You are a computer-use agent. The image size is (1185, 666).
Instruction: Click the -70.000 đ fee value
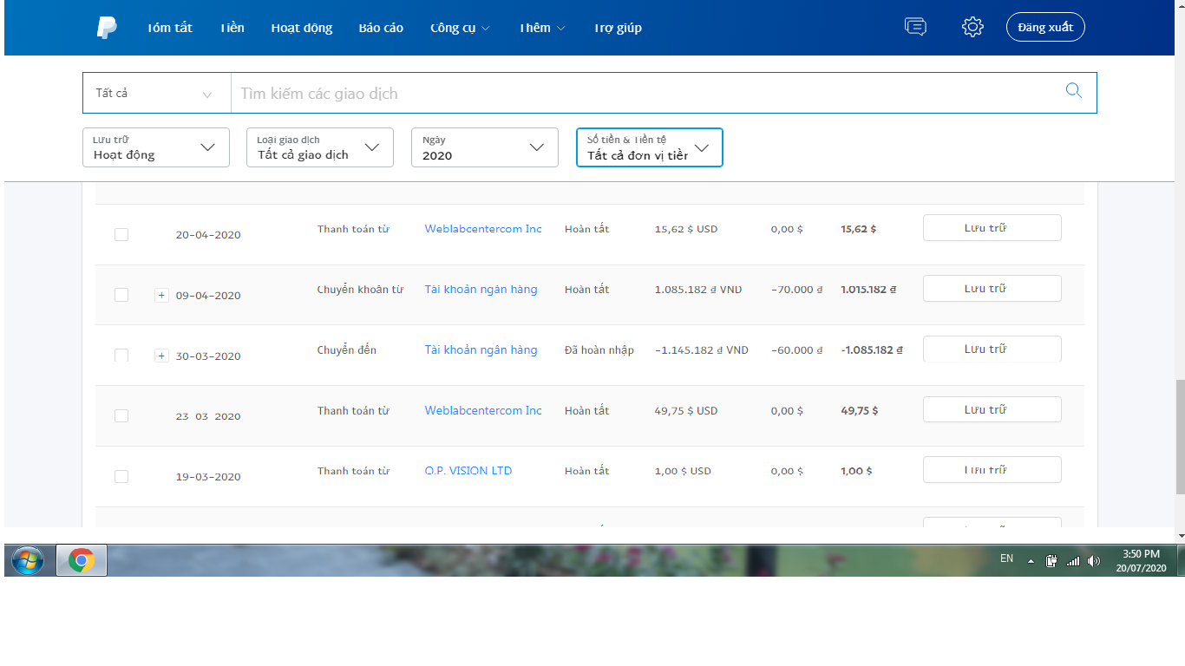point(796,290)
